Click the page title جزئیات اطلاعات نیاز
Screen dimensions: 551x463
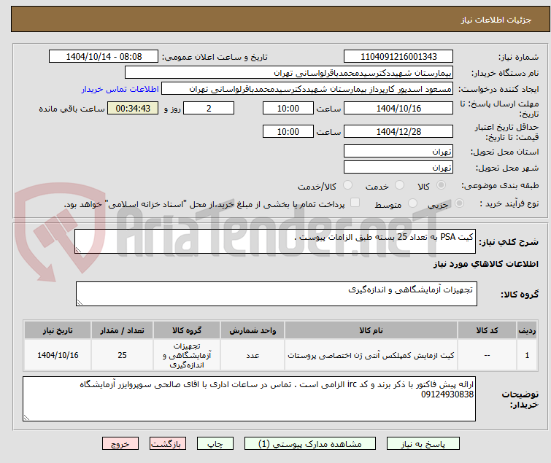(x=496, y=20)
